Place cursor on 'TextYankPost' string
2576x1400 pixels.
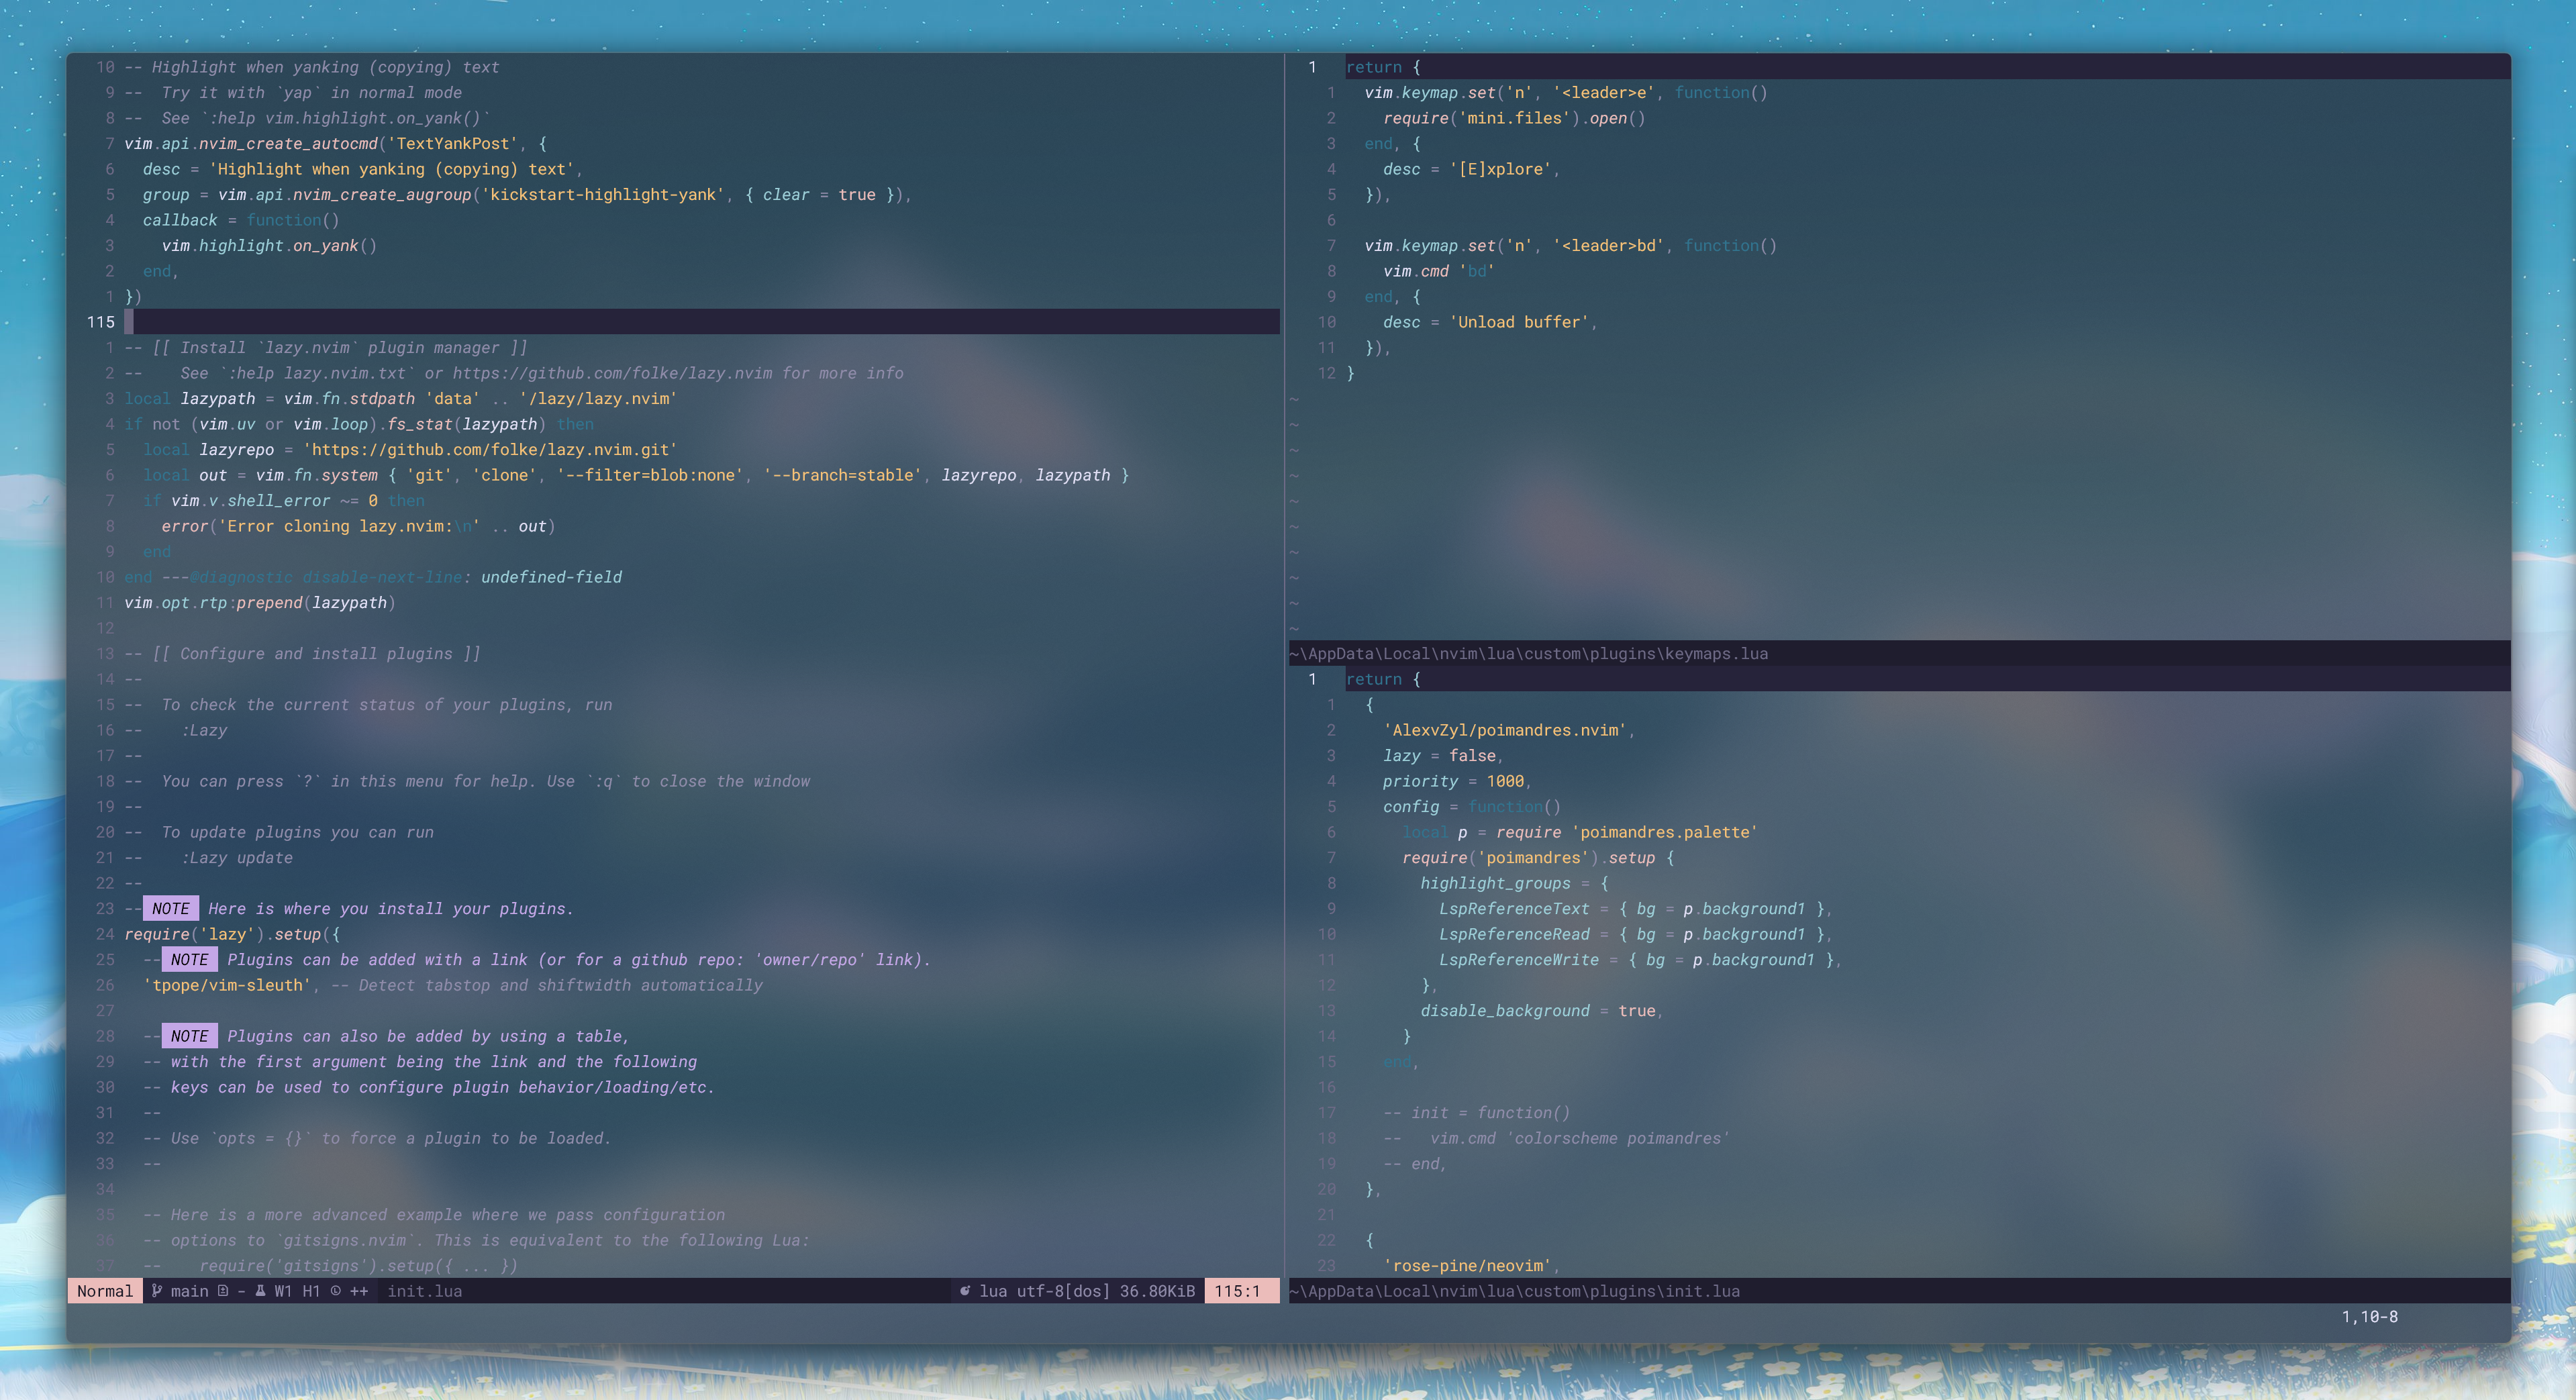point(452,144)
